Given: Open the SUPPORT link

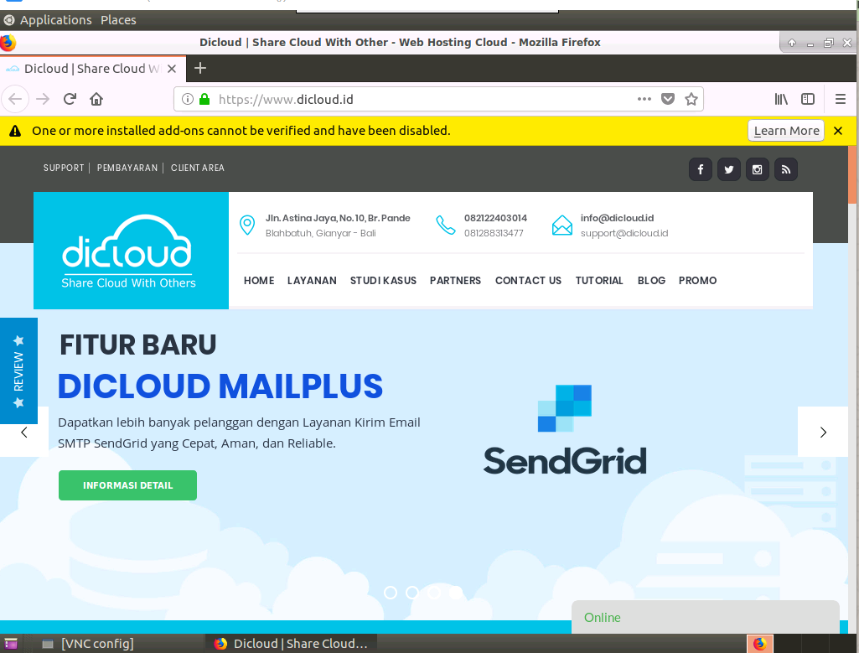Looking at the screenshot, I should [64, 168].
